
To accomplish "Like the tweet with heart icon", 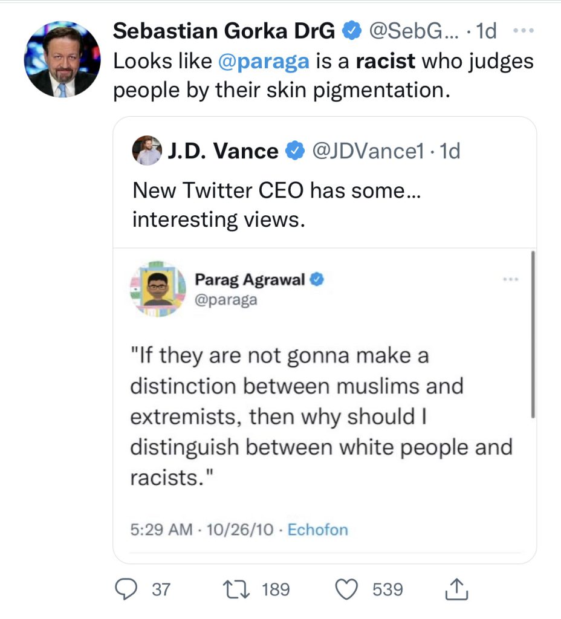I will [348, 589].
